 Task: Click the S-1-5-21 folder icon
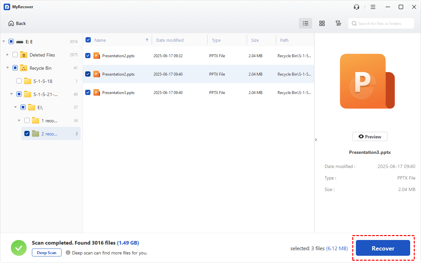[x=27, y=94]
